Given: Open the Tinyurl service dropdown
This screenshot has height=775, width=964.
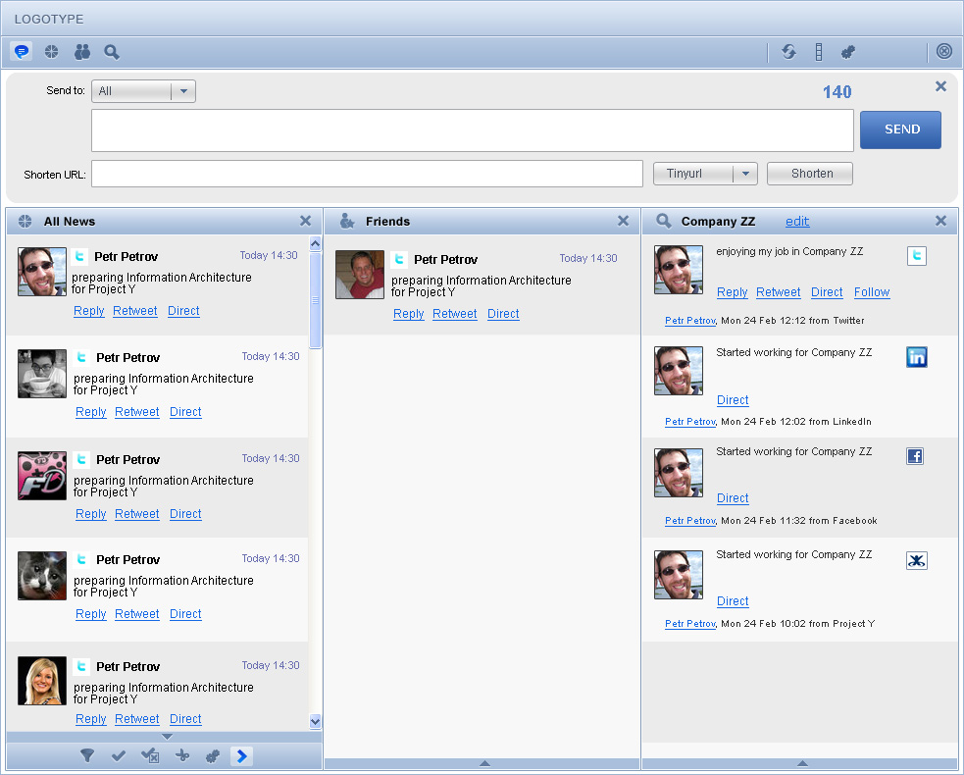Looking at the screenshot, I should point(705,174).
